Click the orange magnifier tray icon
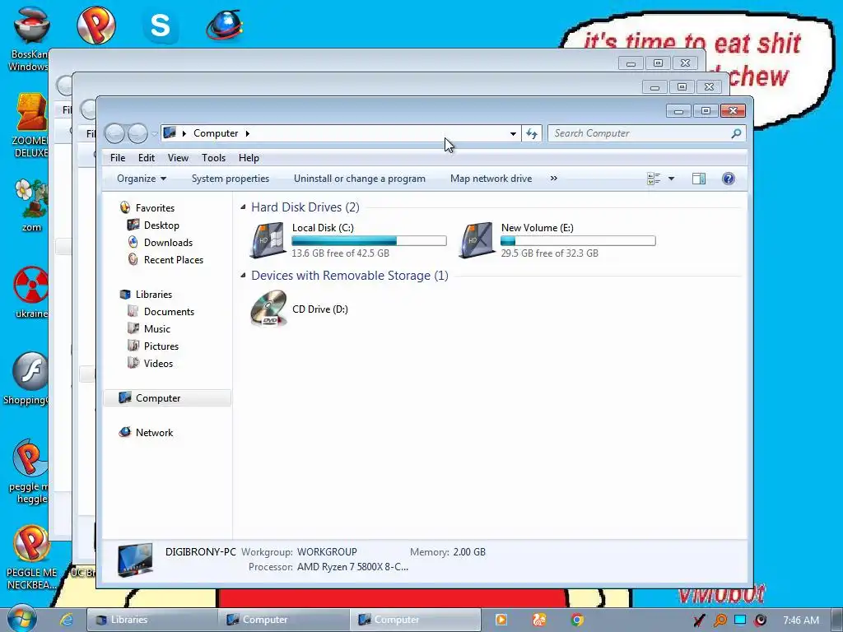843x632 pixels. pyautogui.click(x=720, y=620)
